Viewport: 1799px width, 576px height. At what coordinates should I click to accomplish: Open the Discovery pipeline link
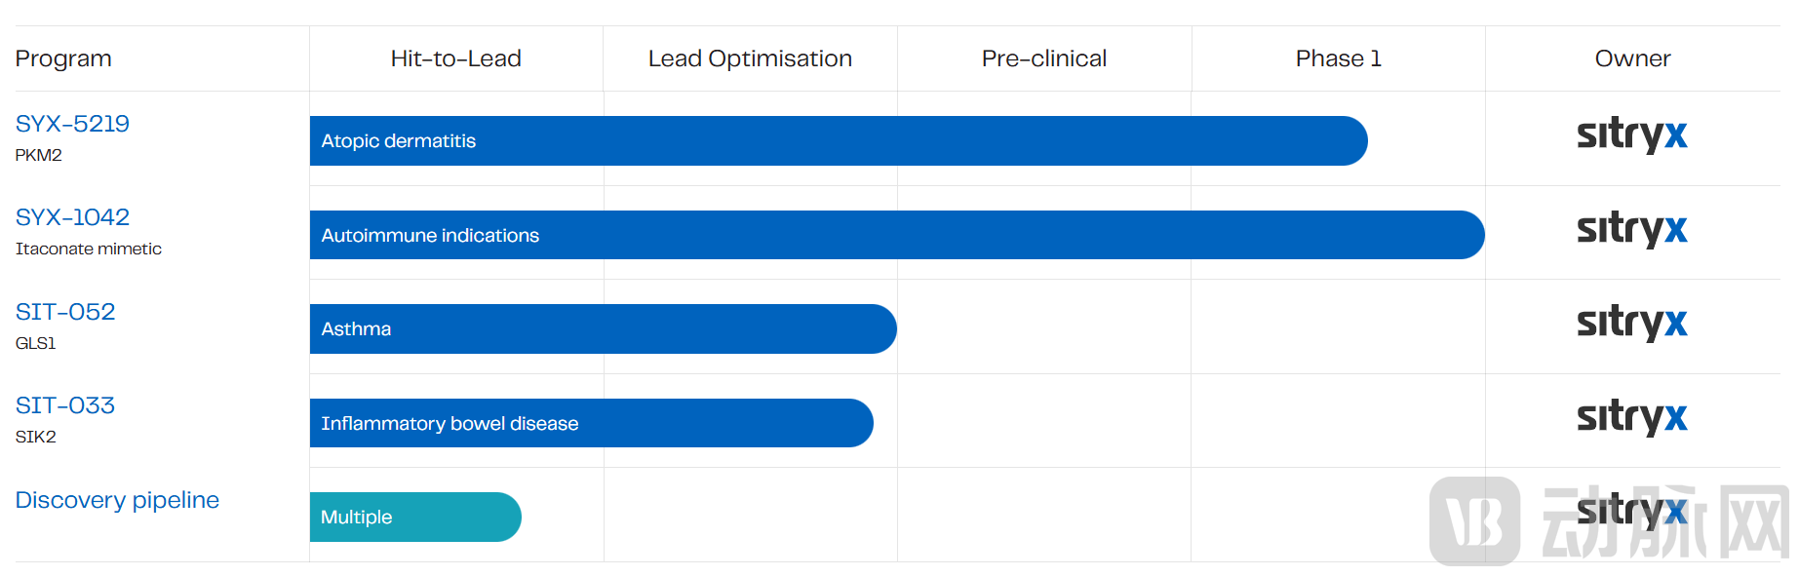click(x=117, y=500)
